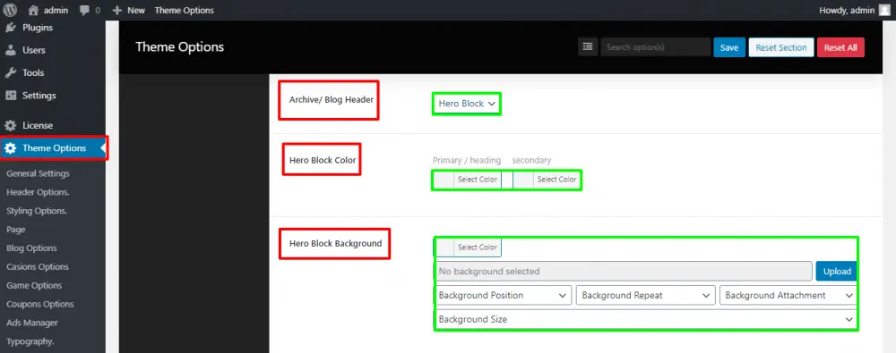Click the blue Save button
The height and width of the screenshot is (353, 896).
point(729,47)
